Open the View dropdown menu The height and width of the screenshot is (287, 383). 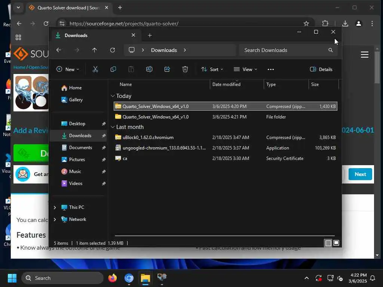tap(245, 69)
